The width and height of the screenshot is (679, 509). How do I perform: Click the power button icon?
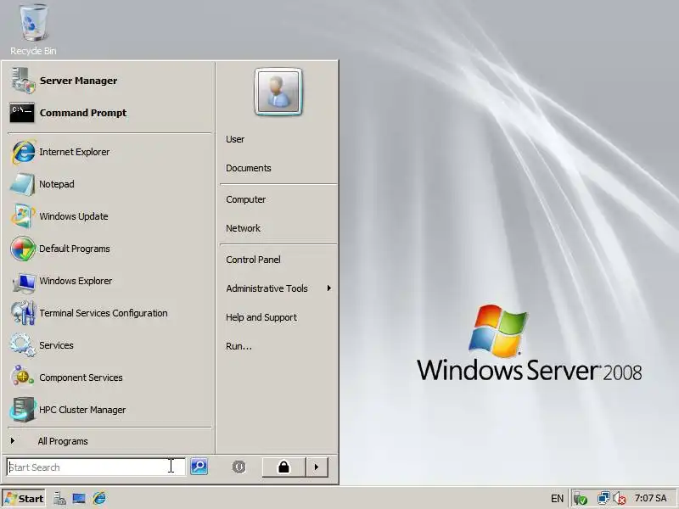point(238,467)
